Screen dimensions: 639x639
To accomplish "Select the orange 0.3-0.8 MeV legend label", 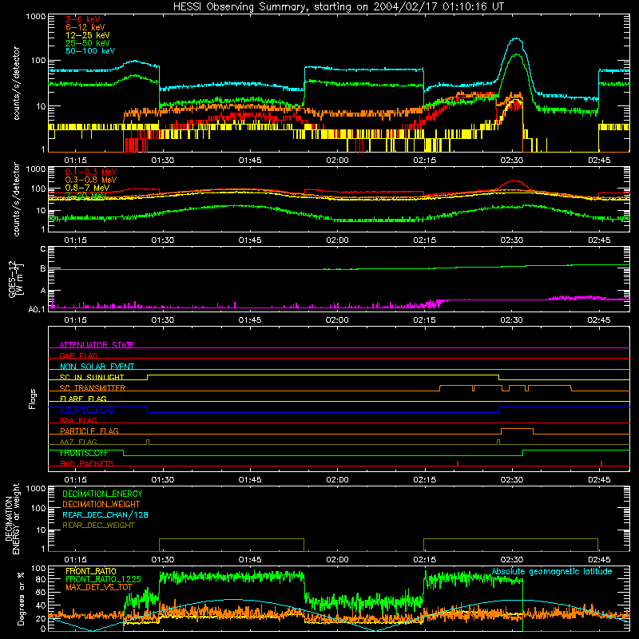I will [91, 180].
